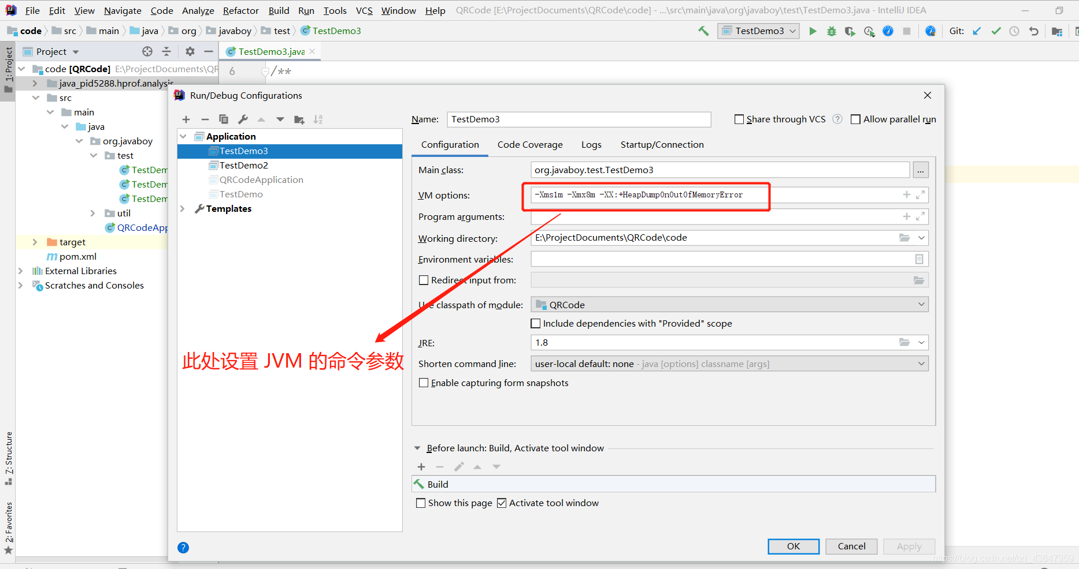Open Shorten command line dropdown

(729, 364)
